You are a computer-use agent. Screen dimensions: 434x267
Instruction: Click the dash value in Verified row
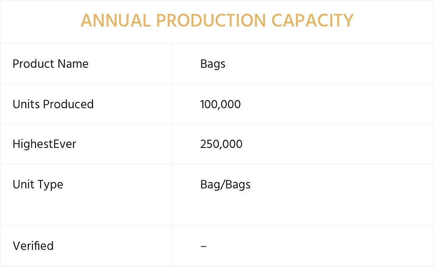203,246
